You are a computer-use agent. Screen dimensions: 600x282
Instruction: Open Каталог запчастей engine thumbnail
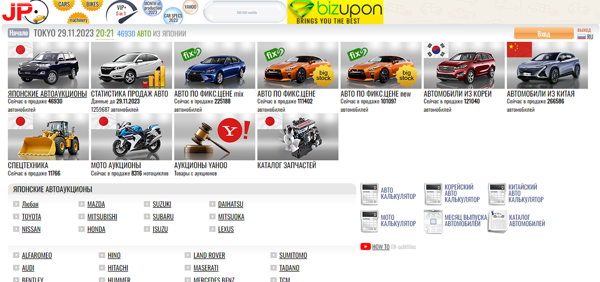298,137
